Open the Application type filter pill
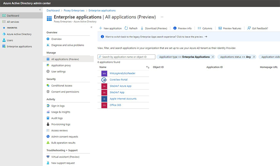The height and width of the screenshot is (166, 280). pos(184,57)
